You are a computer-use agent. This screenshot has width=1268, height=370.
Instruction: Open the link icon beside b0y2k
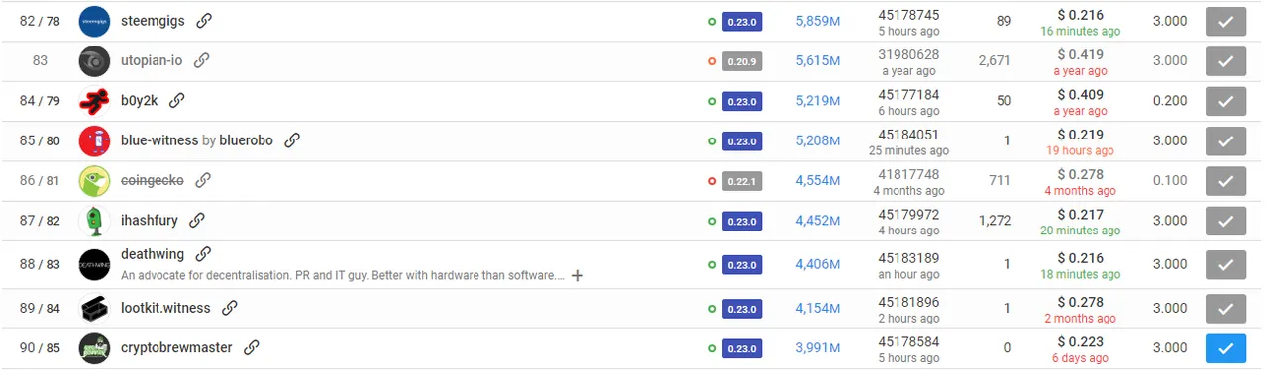[177, 100]
